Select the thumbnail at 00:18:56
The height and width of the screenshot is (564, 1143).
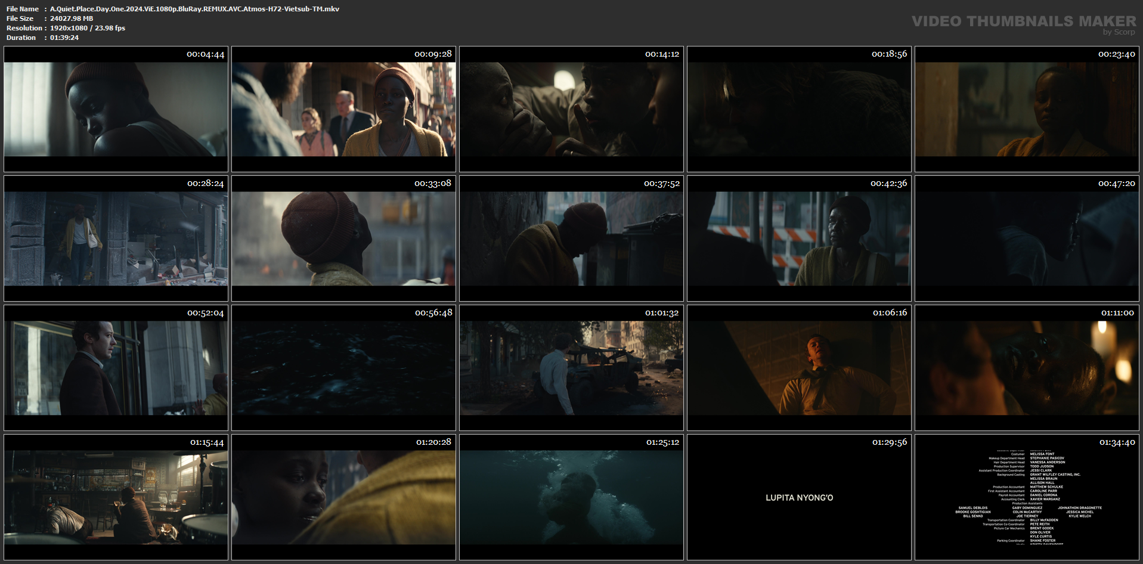click(799, 109)
